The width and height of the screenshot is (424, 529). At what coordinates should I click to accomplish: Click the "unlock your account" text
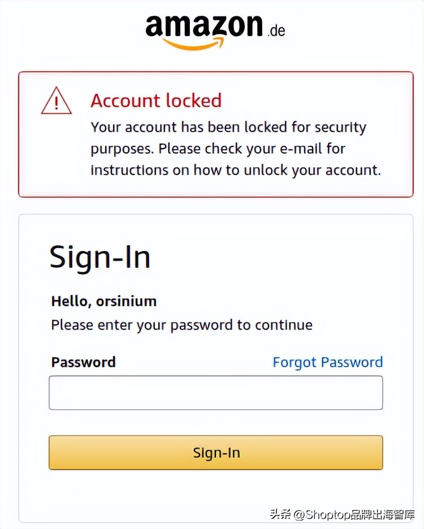click(x=320, y=170)
